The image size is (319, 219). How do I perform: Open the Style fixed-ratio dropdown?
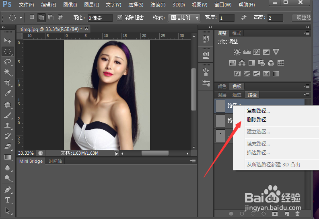tap(184, 18)
